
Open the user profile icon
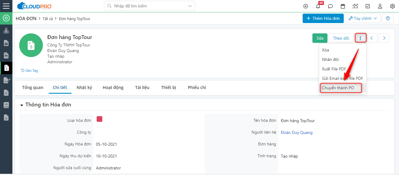coord(380,6)
